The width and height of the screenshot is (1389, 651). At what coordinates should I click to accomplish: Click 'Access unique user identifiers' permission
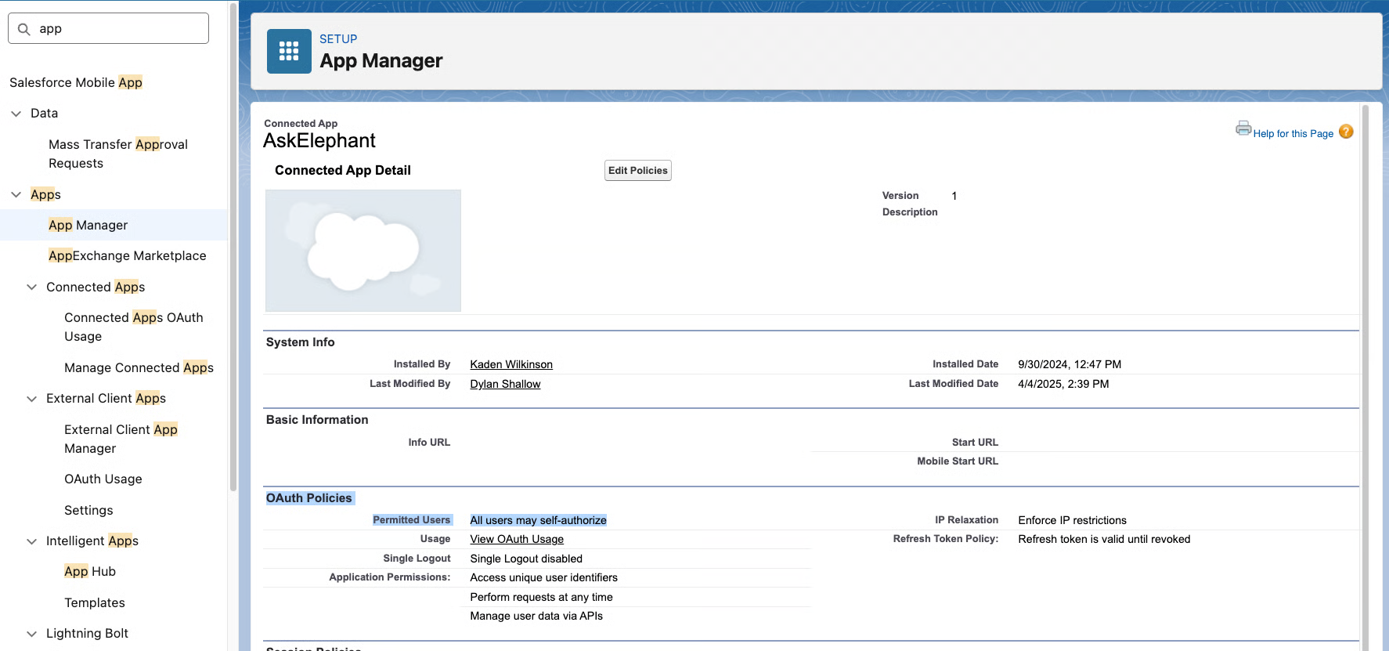click(x=543, y=577)
